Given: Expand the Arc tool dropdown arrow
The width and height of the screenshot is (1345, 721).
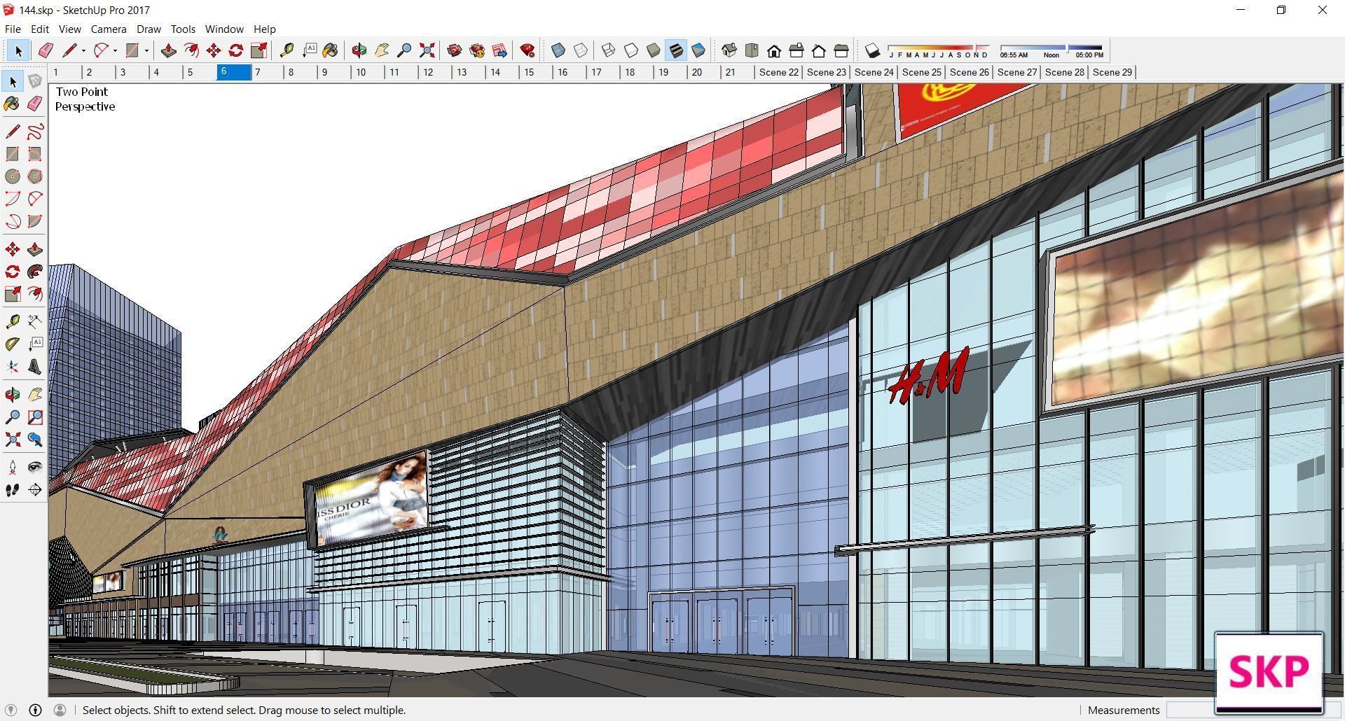Looking at the screenshot, I should coord(115,50).
